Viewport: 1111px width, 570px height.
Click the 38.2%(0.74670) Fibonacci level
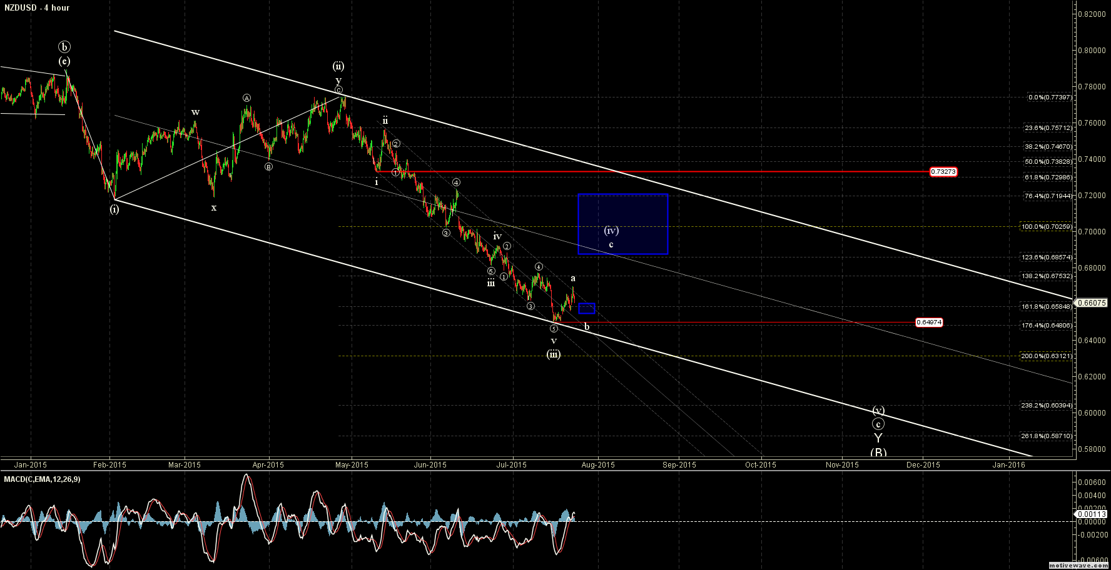pyautogui.click(x=1048, y=147)
